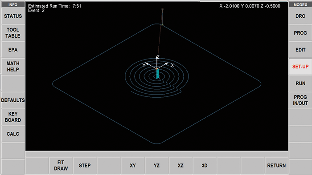Viewport: 312px width, 175px height.
Task: Click the STEP softkey
Action: click(85, 166)
